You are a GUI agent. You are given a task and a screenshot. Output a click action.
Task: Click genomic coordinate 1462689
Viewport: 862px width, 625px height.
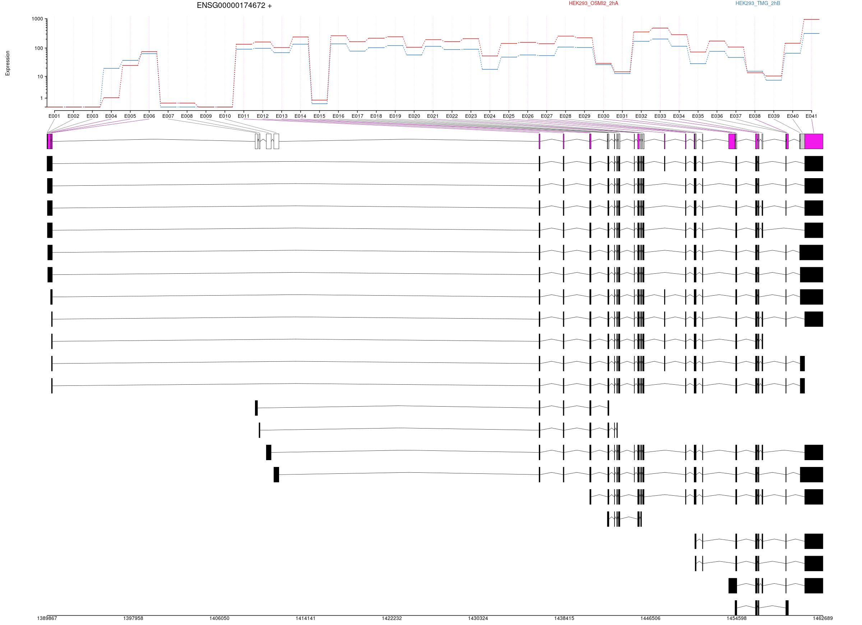tap(823, 619)
